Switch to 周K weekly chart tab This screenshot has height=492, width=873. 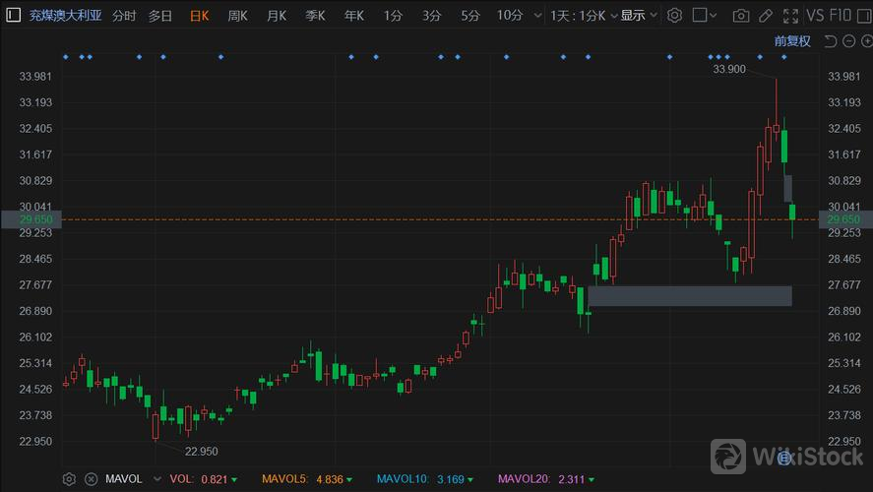pyautogui.click(x=237, y=16)
